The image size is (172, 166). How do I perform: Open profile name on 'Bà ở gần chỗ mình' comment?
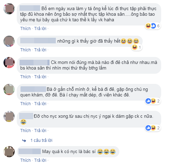(x=33, y=89)
